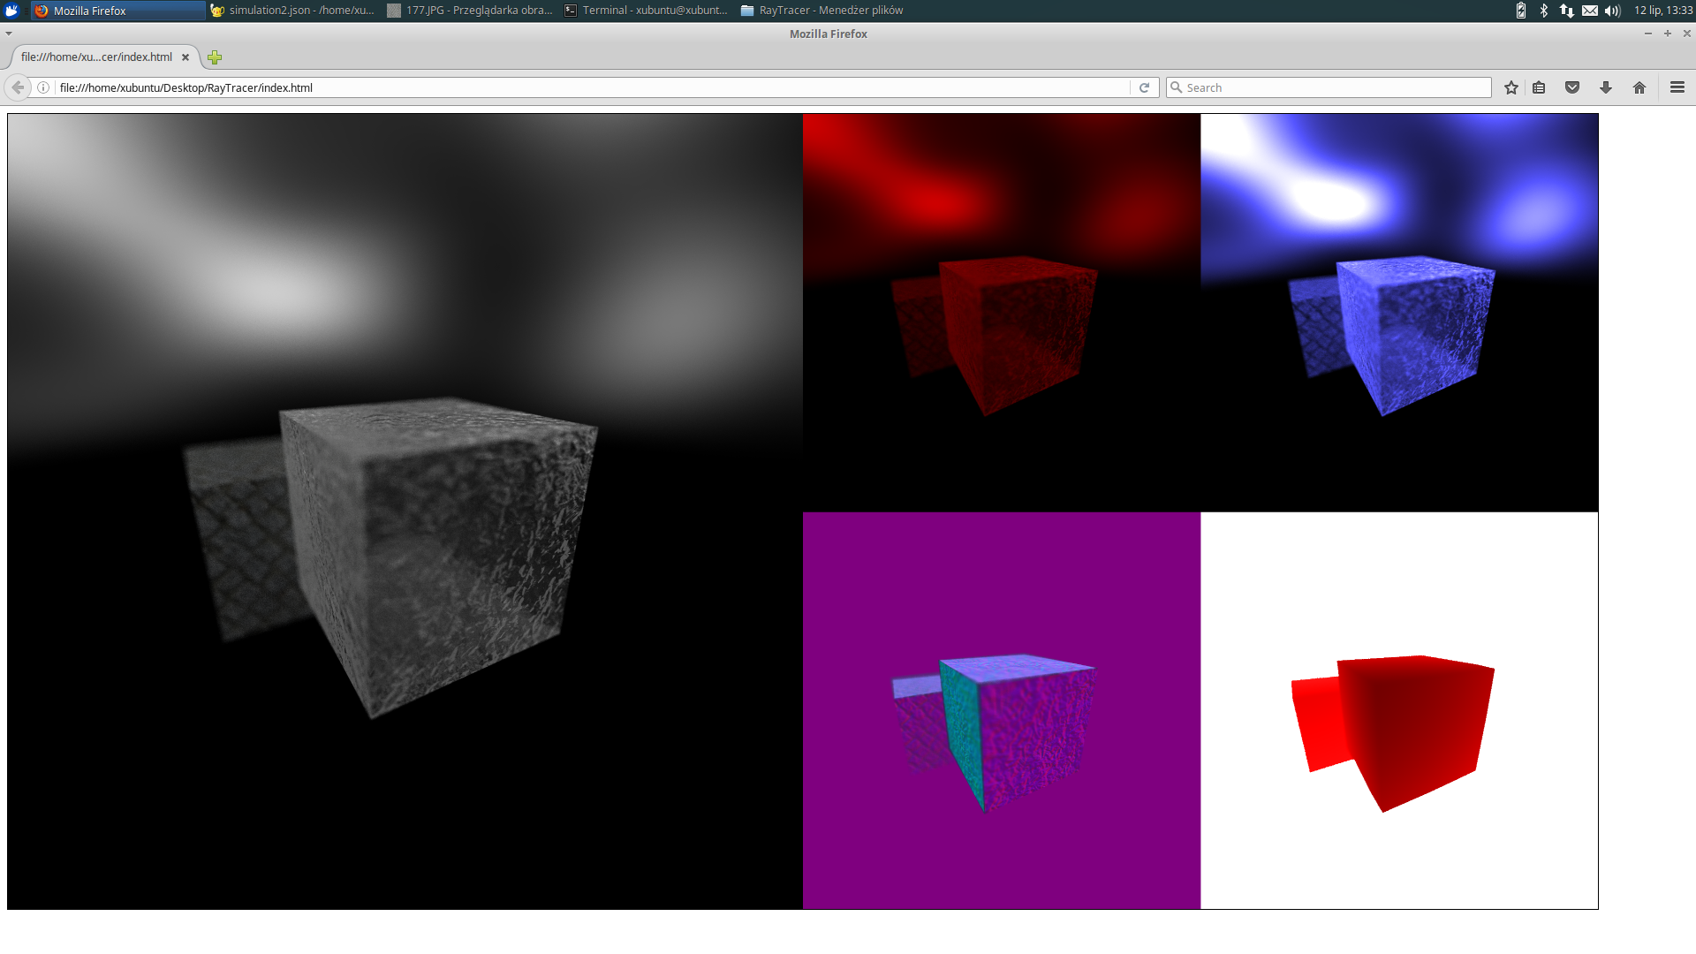Viewport: 1696px width, 954px height.
Task: Go to the Firefox Home icon
Action: (x=1639, y=87)
